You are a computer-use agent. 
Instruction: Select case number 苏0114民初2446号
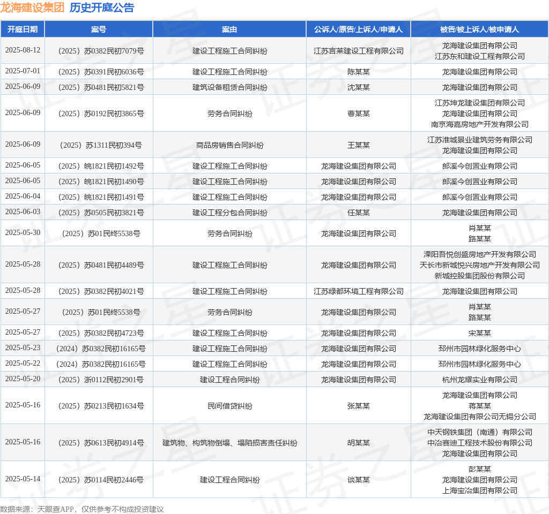[101, 480]
